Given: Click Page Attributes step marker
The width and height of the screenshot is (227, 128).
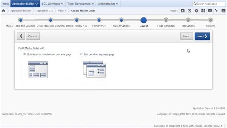Looking at the screenshot, I should 166,20.
